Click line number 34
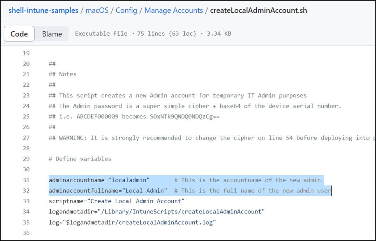The width and height of the screenshot is (376, 241). [26, 212]
